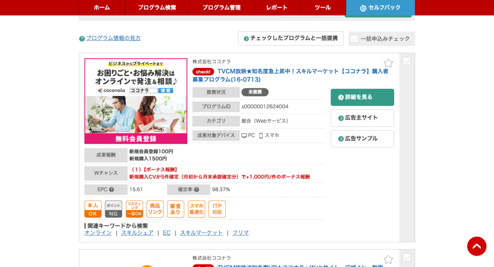The width and height of the screenshot is (494, 267).
Task: Open the レポート menu tab
Action: point(276,8)
